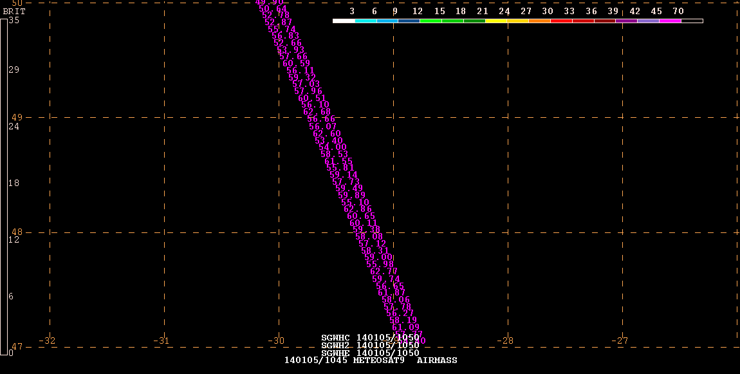Screen dimensions: 740x374
Task: Click the BRIT scale title label
Action: click(14, 12)
